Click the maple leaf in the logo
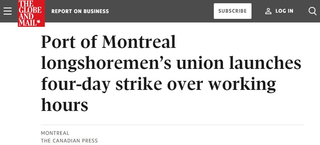320x145 pixels. [x=38, y=22]
